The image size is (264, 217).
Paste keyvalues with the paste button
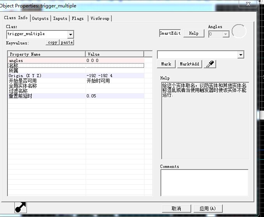point(67,42)
